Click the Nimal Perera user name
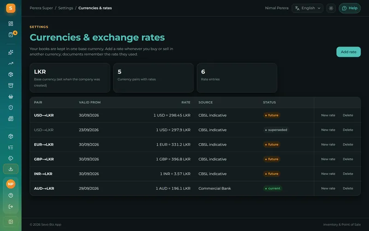Viewport: 369px width, 231px height. (x=277, y=8)
